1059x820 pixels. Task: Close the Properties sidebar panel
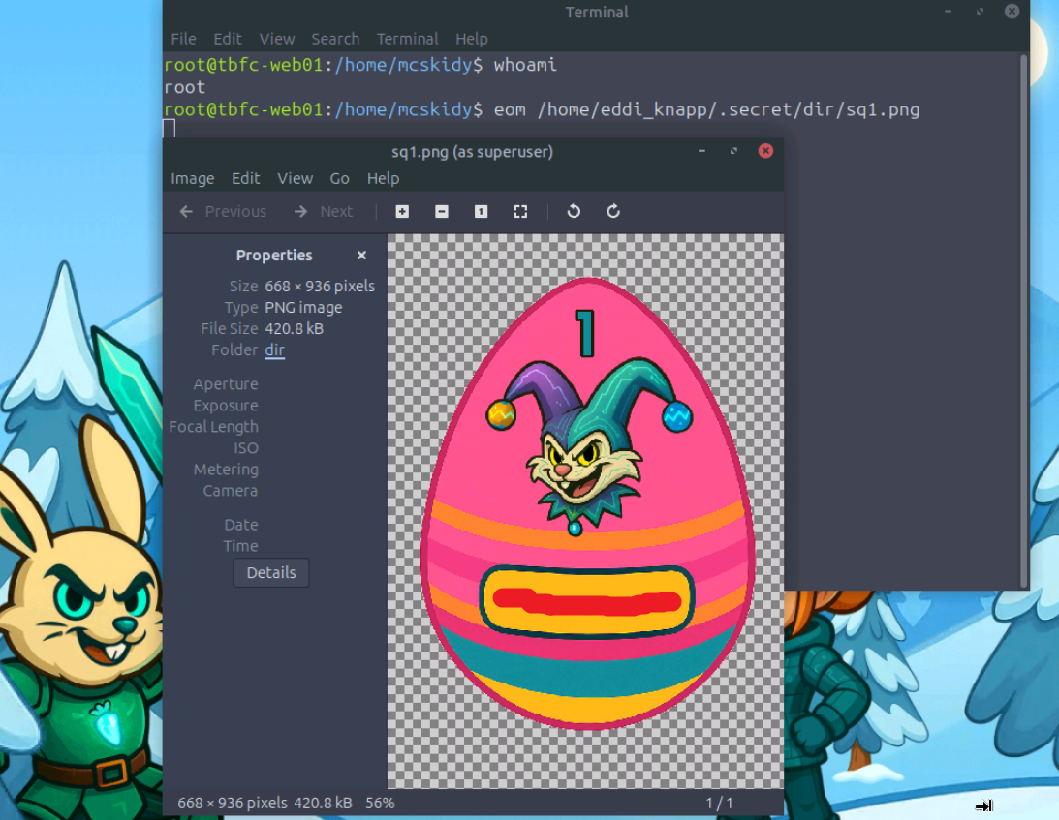click(x=361, y=256)
